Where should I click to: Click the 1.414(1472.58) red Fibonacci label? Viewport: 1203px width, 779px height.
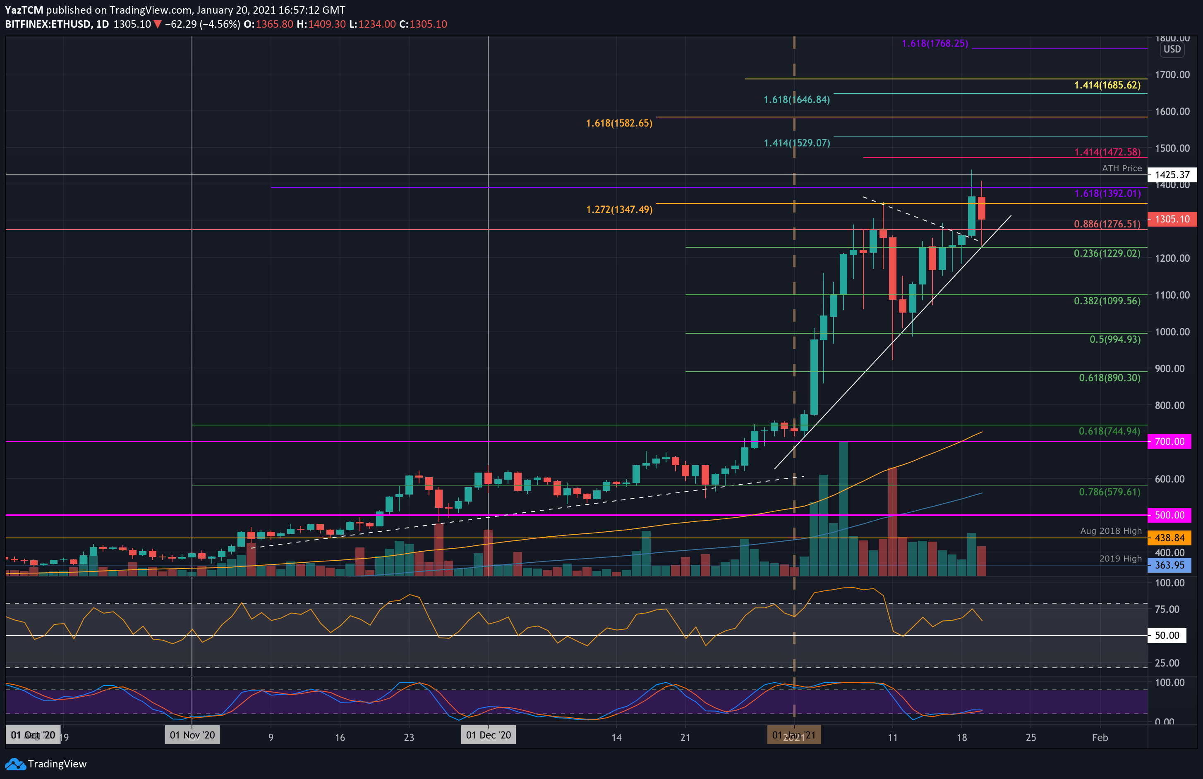tap(1107, 152)
